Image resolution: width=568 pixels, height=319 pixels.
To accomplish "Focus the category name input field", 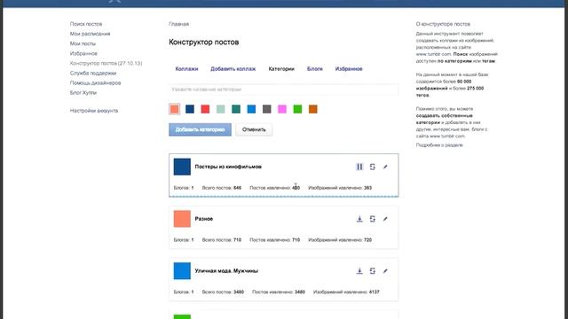I will pos(284,89).
